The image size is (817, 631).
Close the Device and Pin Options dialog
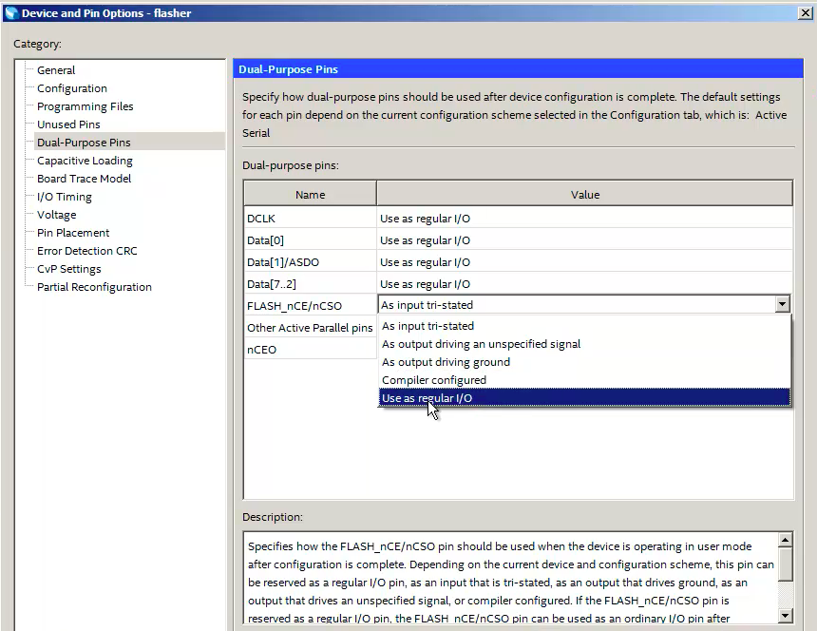tap(805, 12)
